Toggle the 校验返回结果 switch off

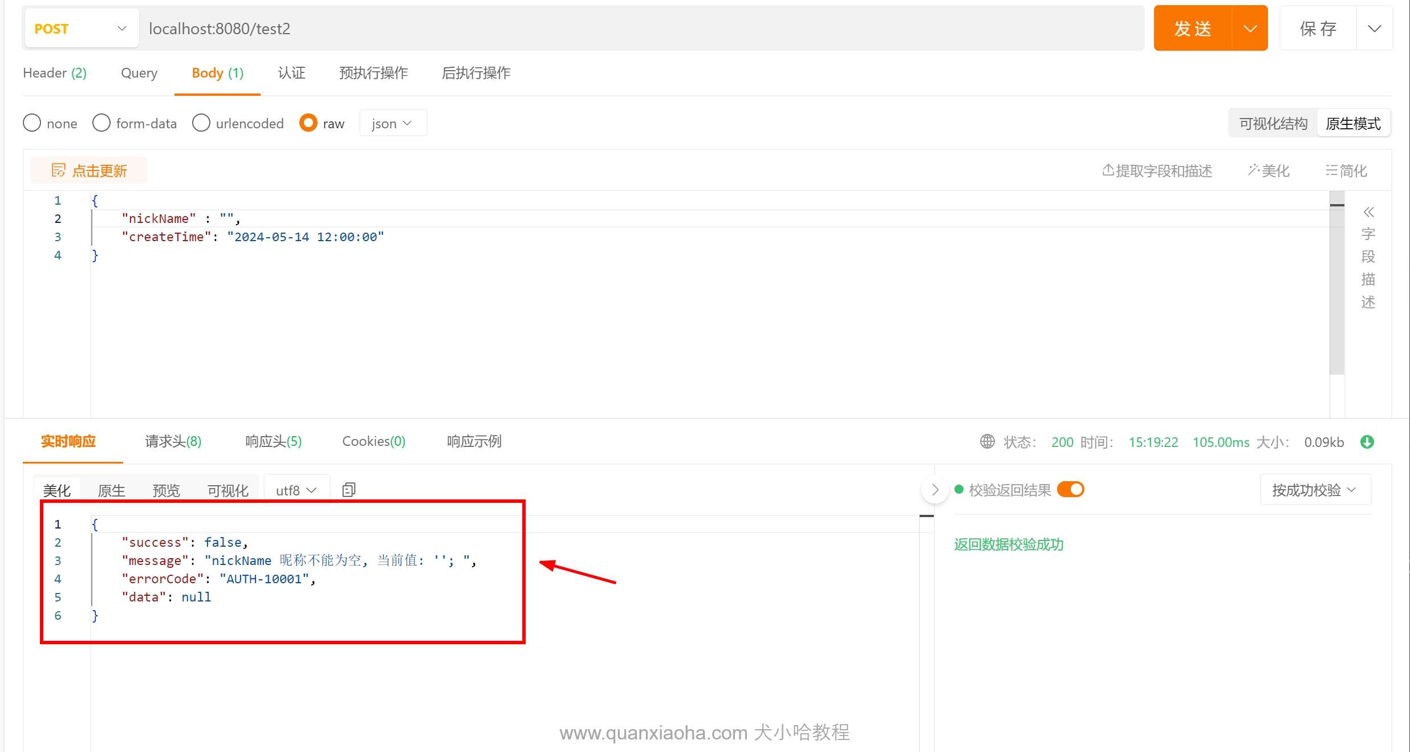[1070, 490]
